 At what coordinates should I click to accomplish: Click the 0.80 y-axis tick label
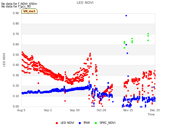16,24
